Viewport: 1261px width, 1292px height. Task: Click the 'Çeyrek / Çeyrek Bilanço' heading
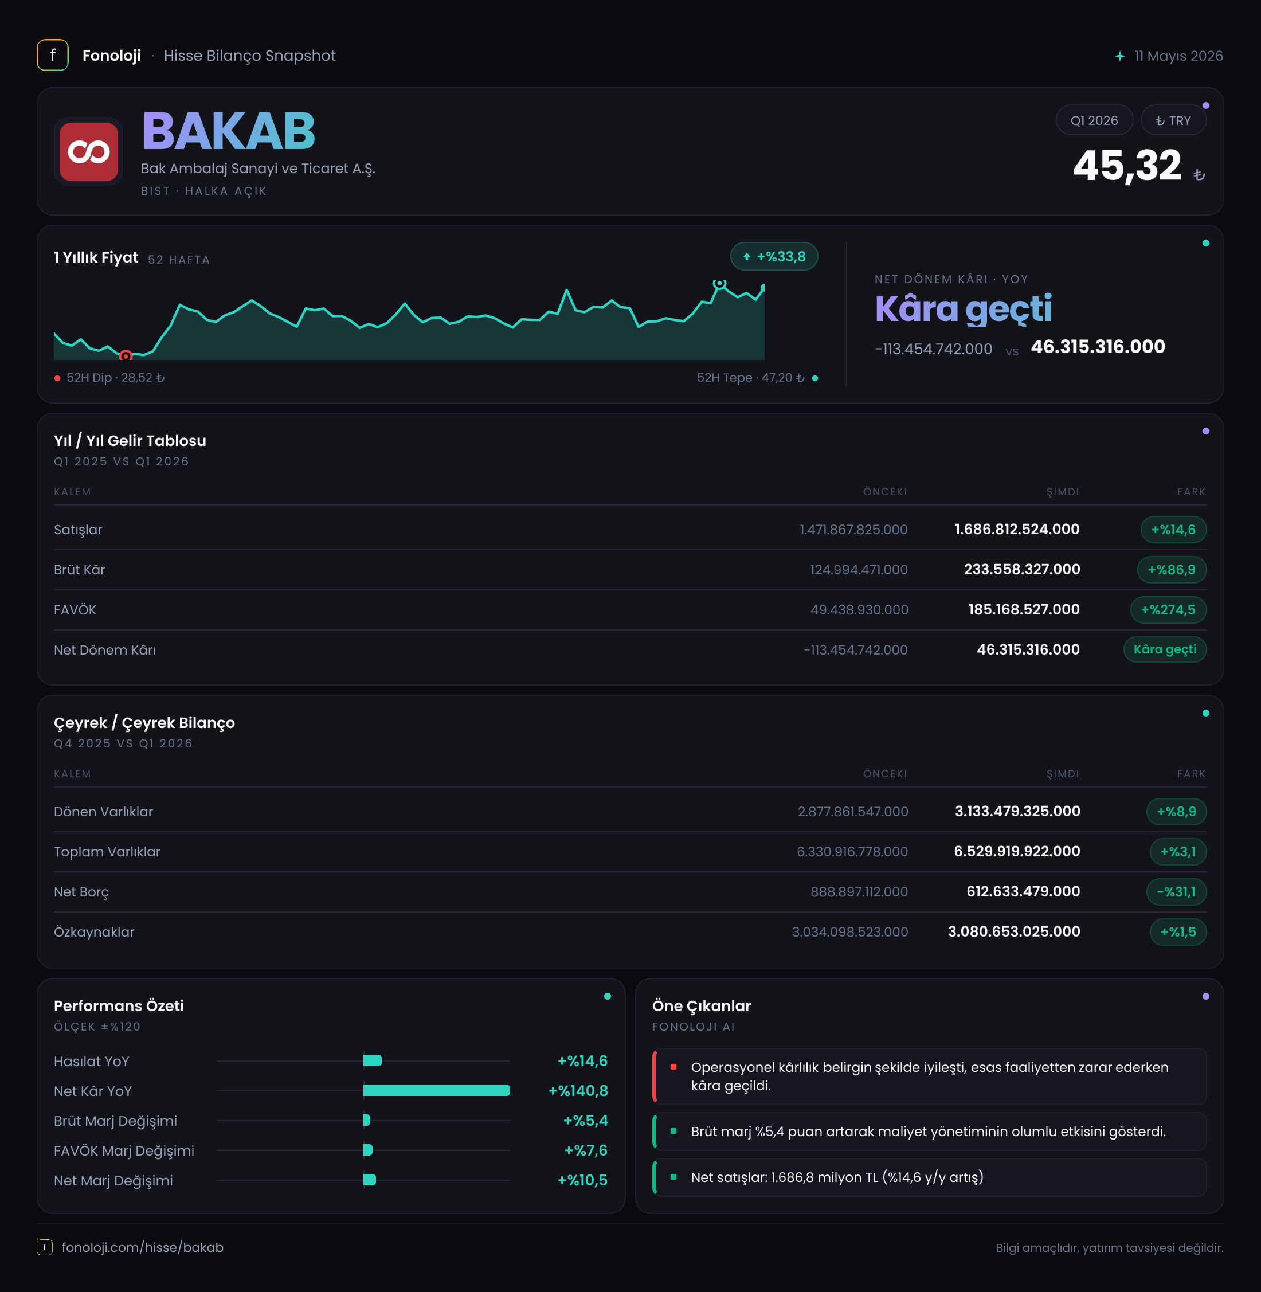[144, 722]
